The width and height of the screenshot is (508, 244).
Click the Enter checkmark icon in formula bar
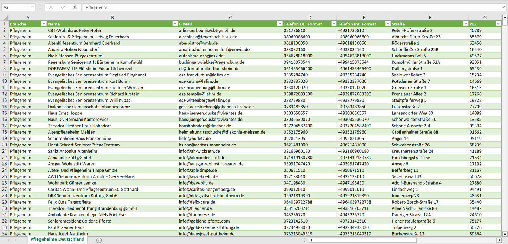[x=63, y=7]
